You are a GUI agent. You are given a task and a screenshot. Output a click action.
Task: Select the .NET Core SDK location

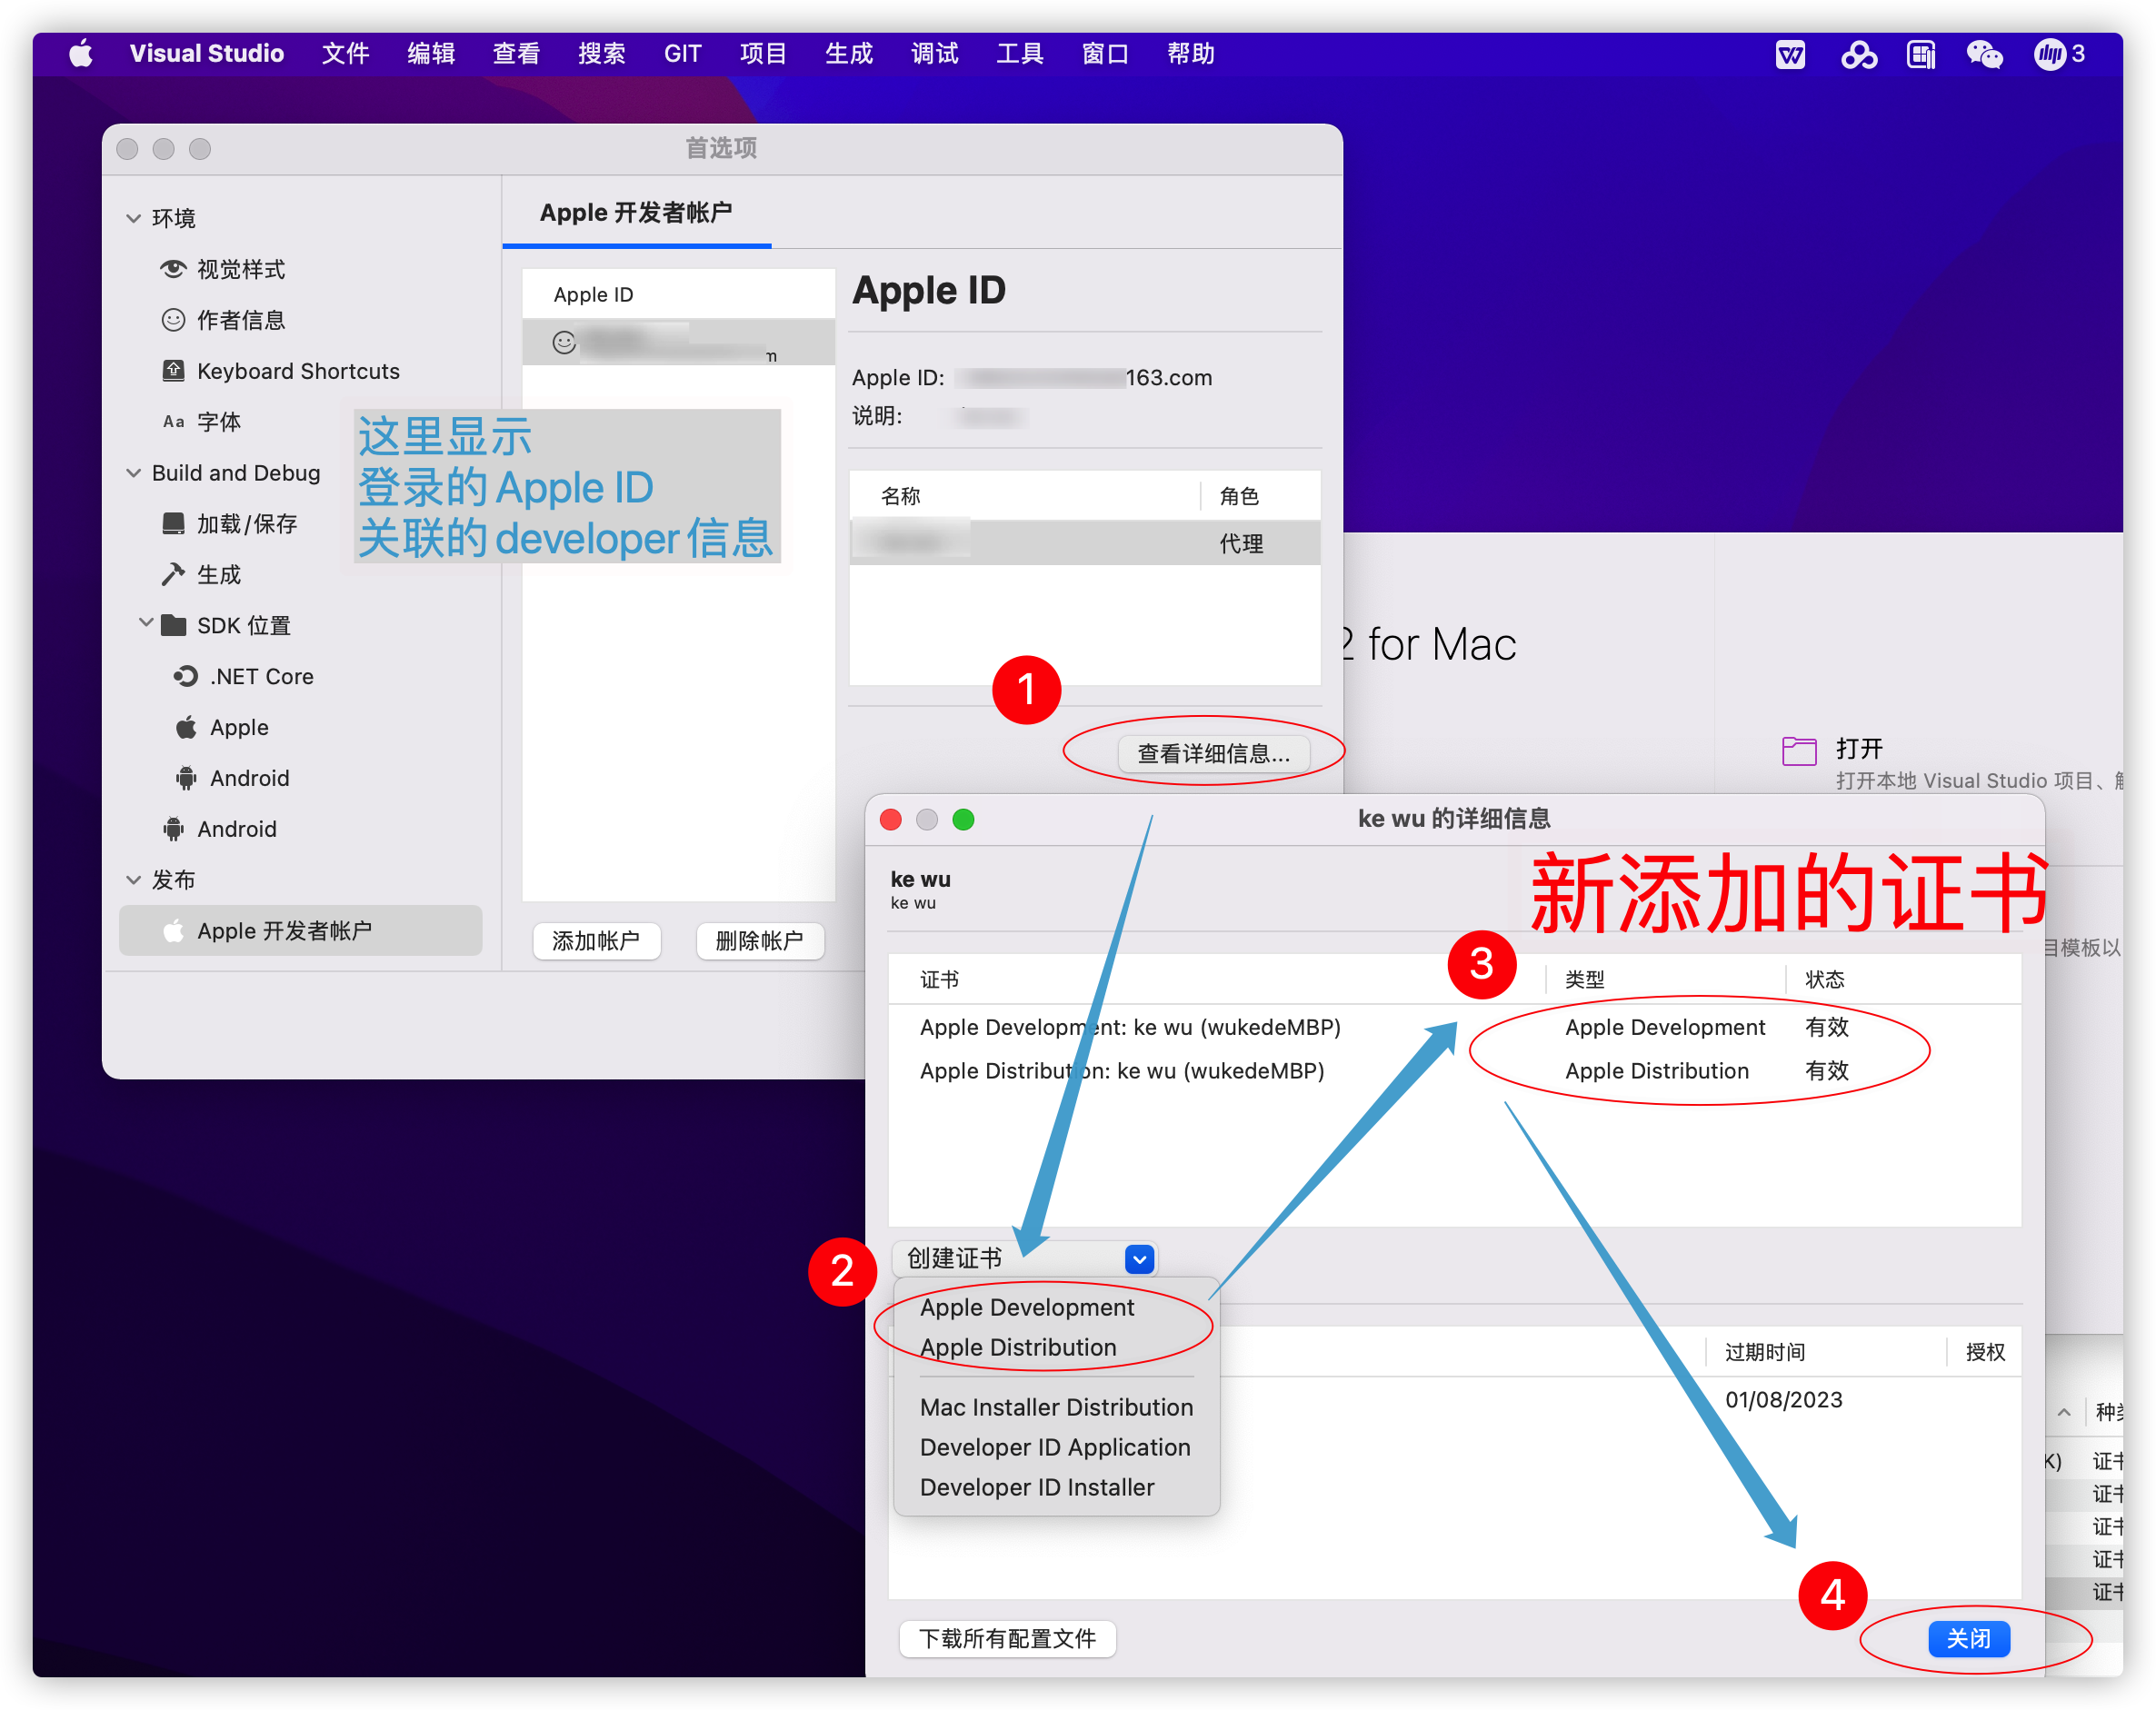(260, 677)
